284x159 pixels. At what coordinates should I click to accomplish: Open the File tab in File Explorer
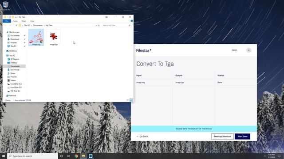(7, 21)
